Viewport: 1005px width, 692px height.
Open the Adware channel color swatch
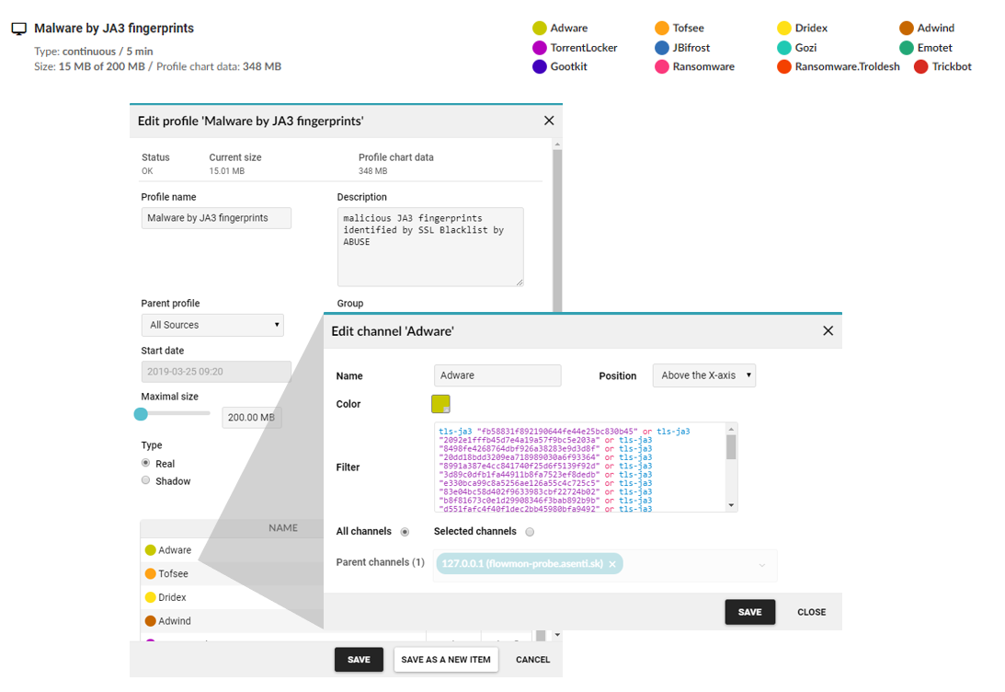440,404
